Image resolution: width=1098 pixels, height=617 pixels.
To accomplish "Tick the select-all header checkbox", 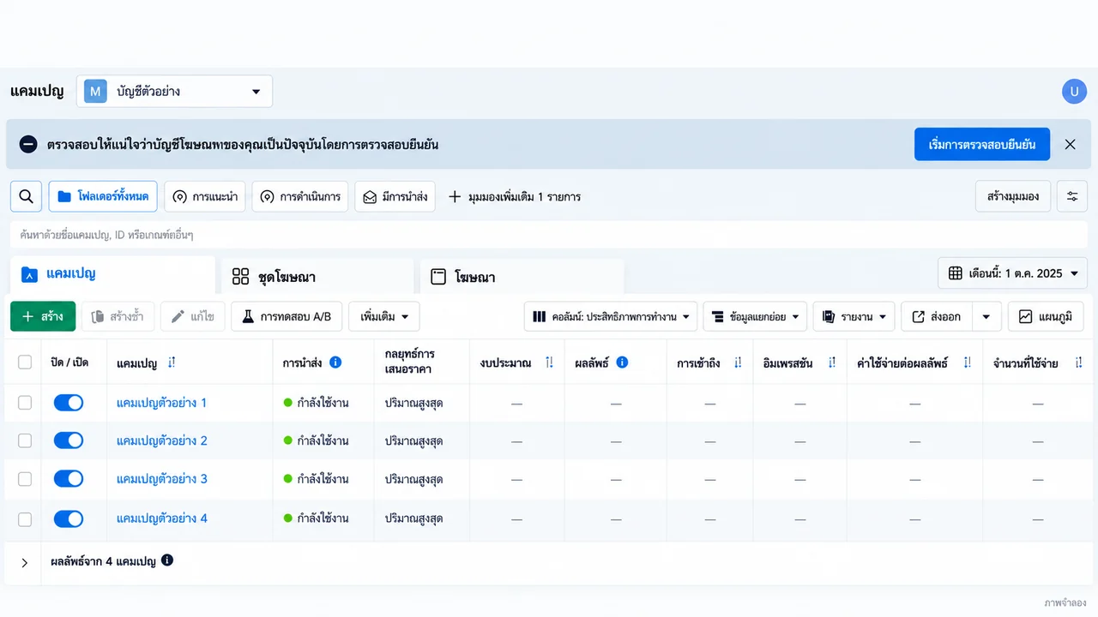I will point(25,362).
